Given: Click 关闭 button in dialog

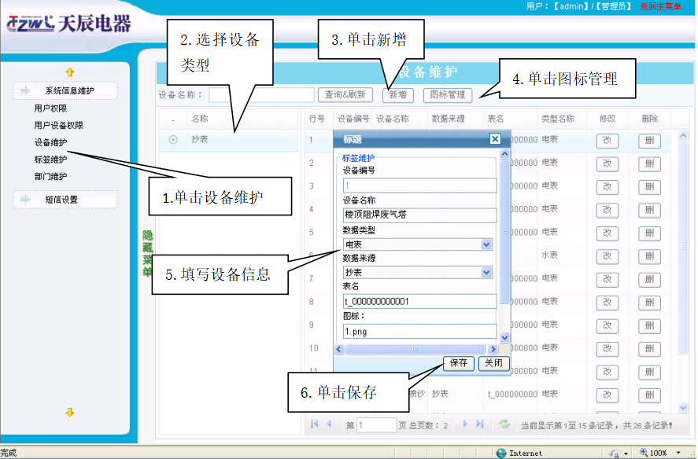Looking at the screenshot, I should point(493,363).
